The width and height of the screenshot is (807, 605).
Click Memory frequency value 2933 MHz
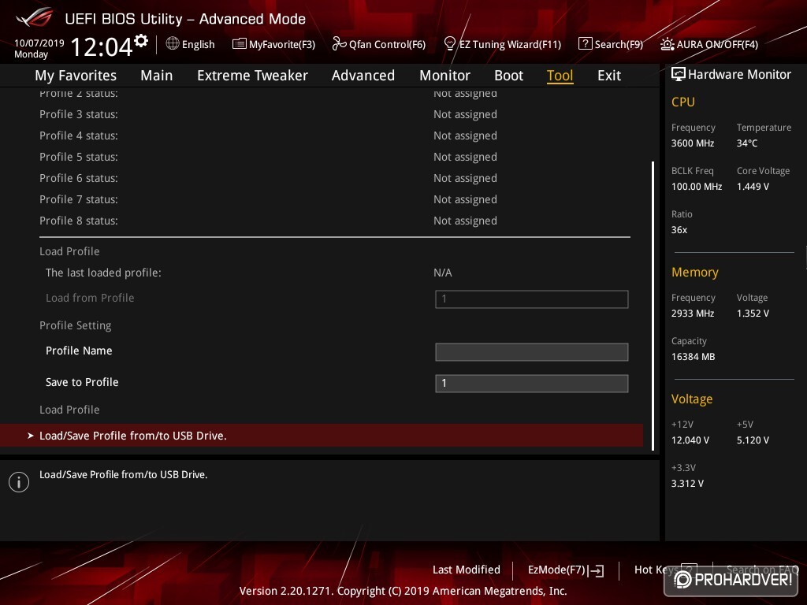point(692,314)
